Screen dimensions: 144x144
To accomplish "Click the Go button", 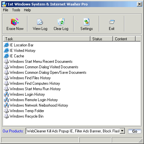I will [x=135, y=131].
